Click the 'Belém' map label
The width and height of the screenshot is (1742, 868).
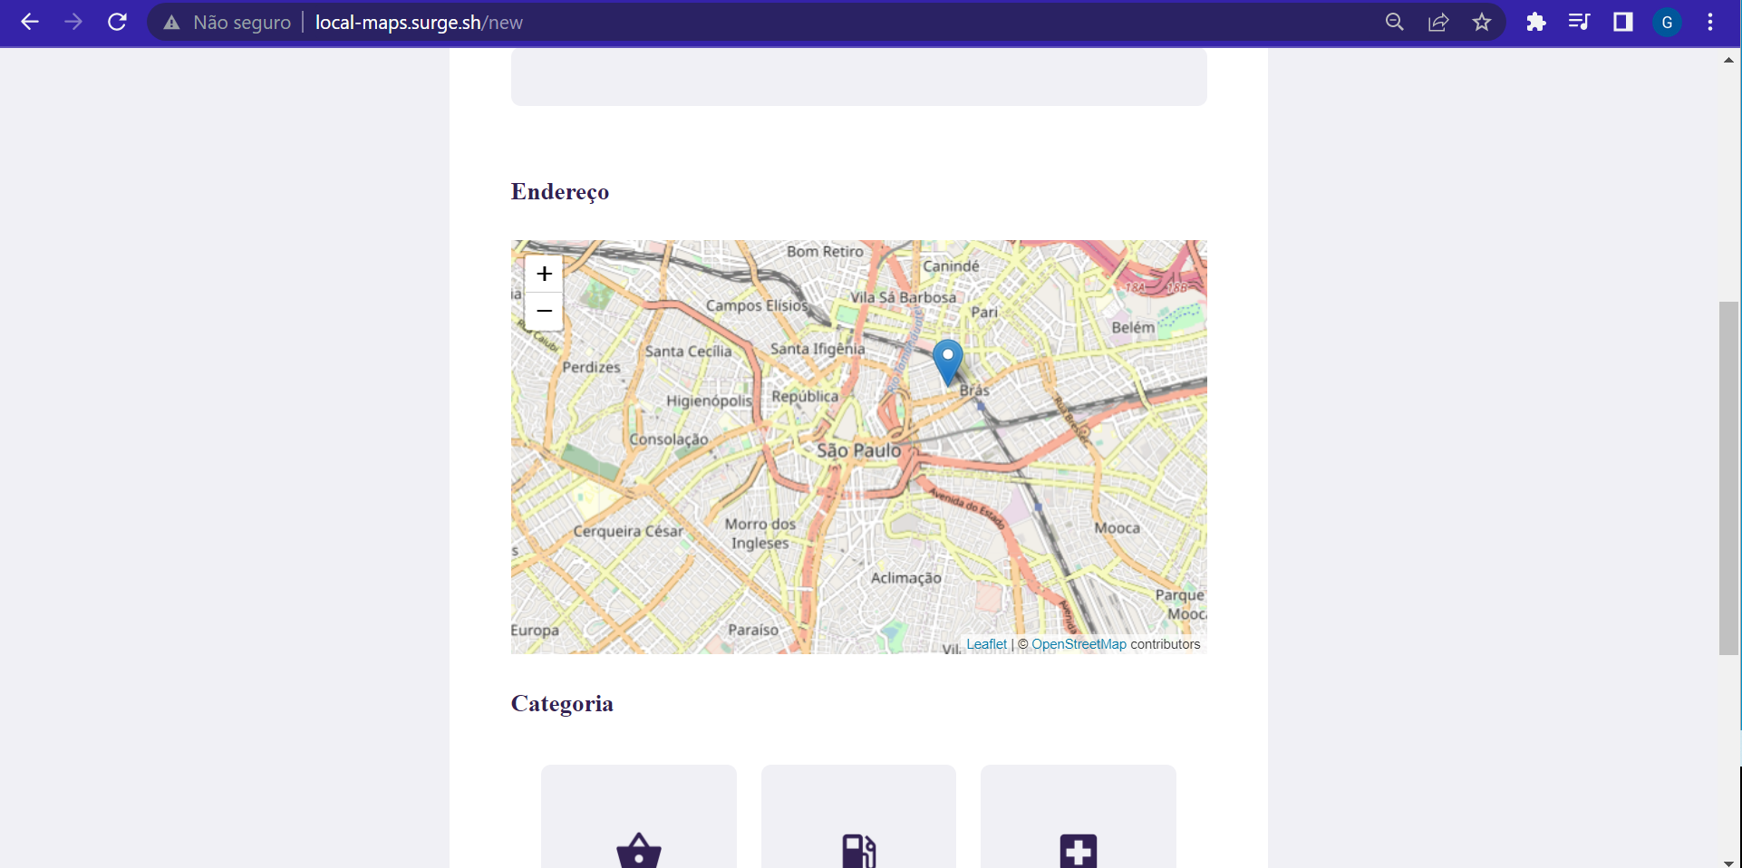1133,327
